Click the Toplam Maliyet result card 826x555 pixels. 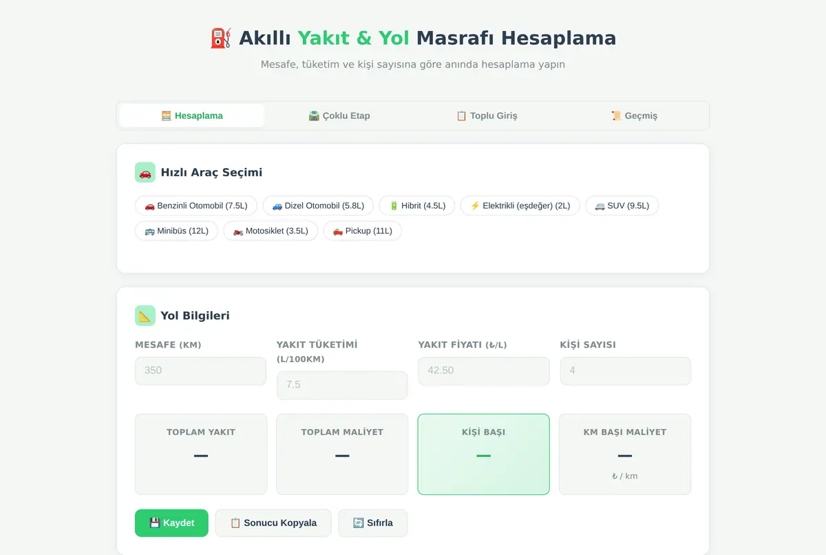[x=342, y=454]
